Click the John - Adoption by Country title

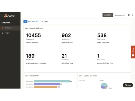click(88, 76)
